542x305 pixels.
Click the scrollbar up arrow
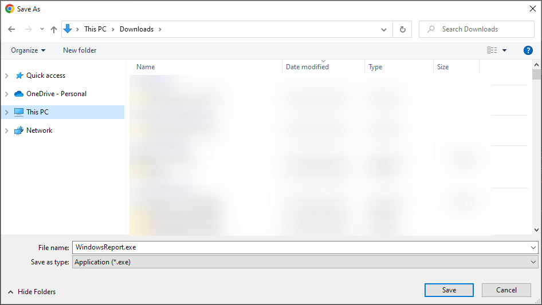pos(536,65)
